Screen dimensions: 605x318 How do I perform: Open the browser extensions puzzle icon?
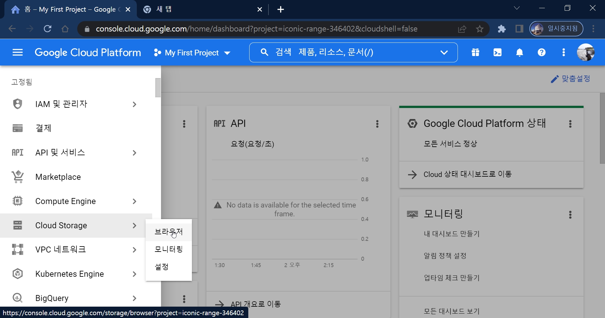click(x=502, y=29)
